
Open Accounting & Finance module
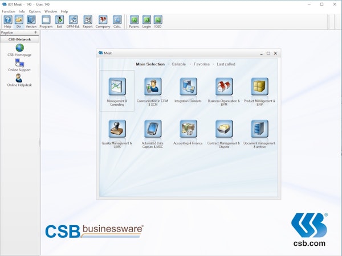click(188, 132)
